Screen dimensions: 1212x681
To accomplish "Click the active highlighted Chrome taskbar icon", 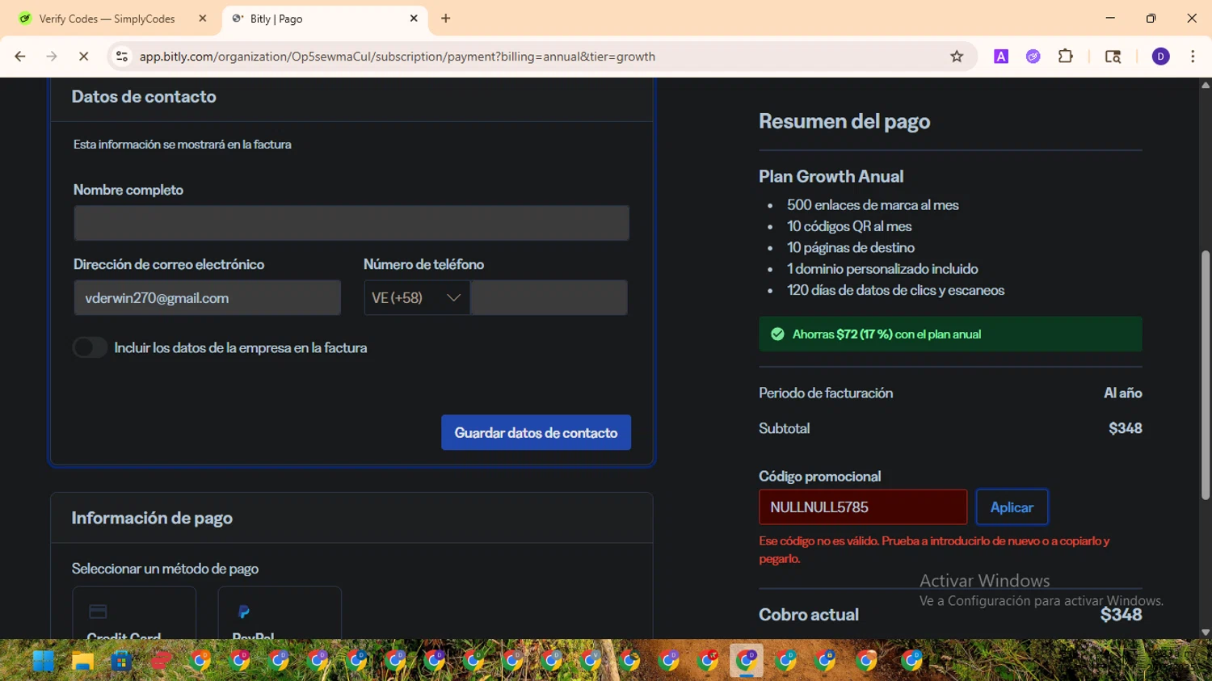I will pyautogui.click(x=747, y=661).
